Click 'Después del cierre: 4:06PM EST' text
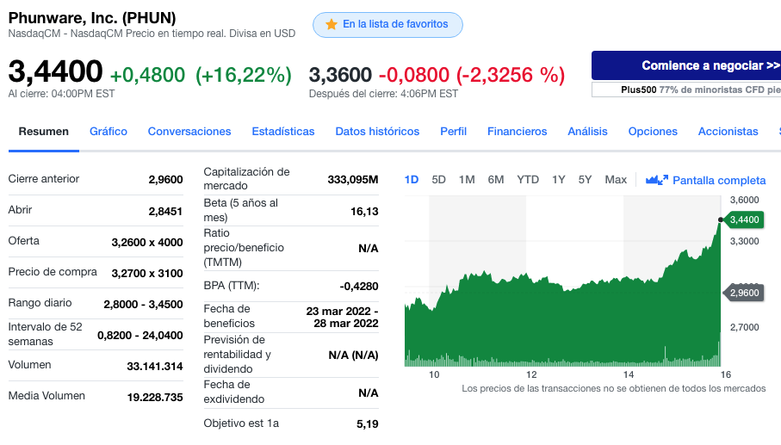 (383, 94)
